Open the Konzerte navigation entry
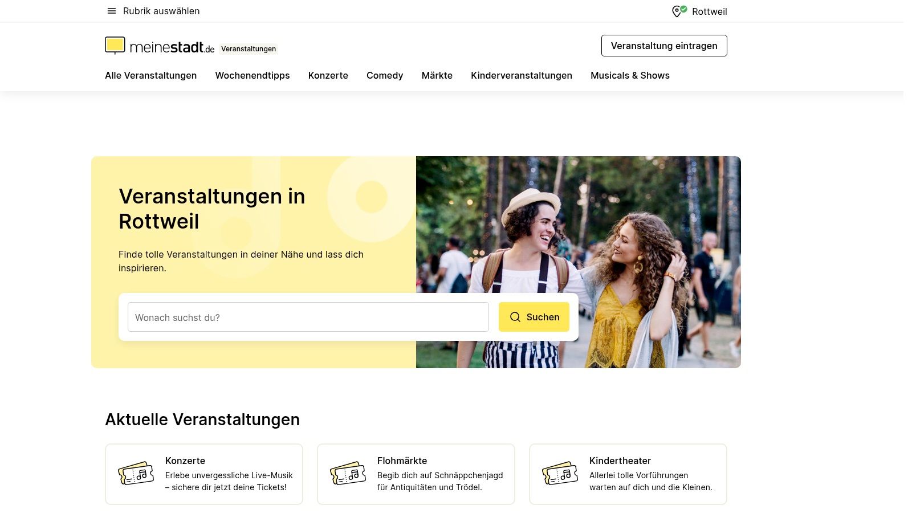The width and height of the screenshot is (912, 513). 328,75
